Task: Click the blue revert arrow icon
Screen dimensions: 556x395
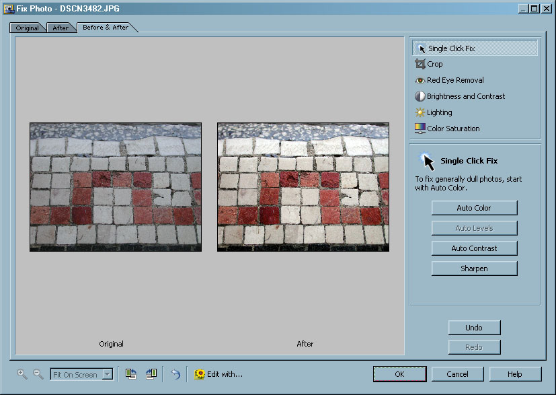Action: (x=175, y=374)
